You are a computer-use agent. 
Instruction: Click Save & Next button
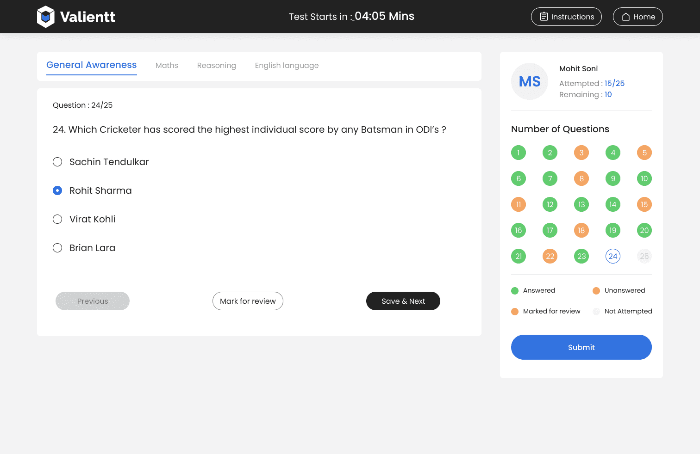[403, 301]
